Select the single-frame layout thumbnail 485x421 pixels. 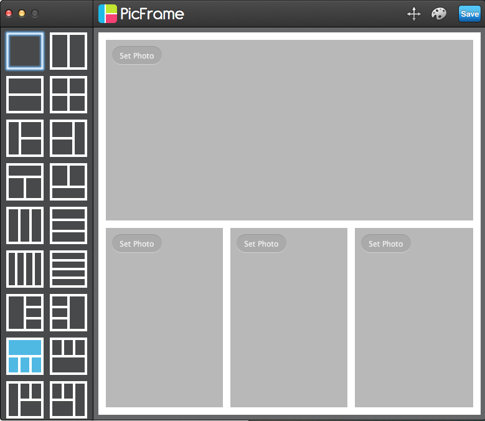point(25,51)
